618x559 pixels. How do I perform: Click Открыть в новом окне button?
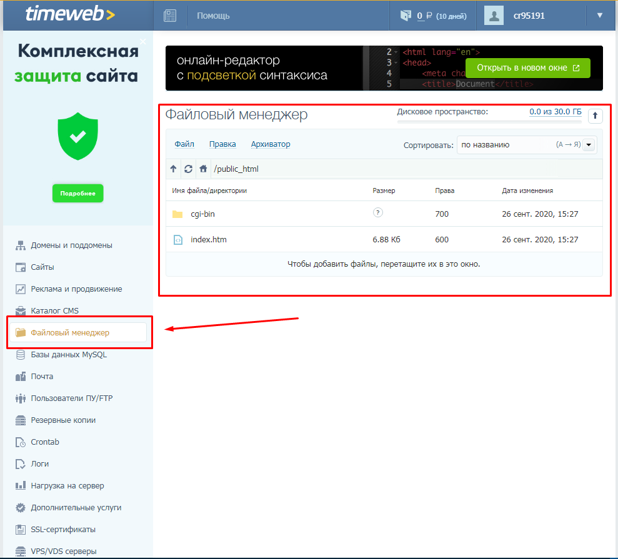[x=528, y=67]
